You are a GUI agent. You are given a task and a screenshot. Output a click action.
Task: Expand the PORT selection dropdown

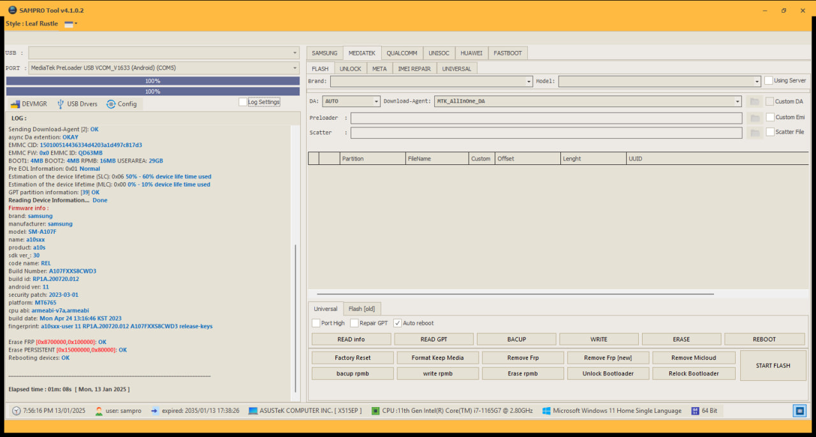tap(295, 68)
